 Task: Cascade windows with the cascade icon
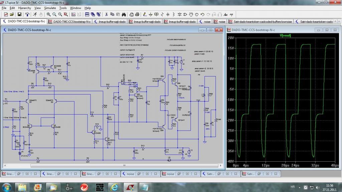tap(93, 14)
